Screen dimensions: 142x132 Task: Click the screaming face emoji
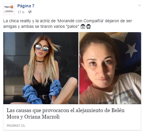[83, 26]
